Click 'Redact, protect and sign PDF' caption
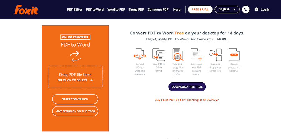This screenshot has width=281, height=139. 234,67
